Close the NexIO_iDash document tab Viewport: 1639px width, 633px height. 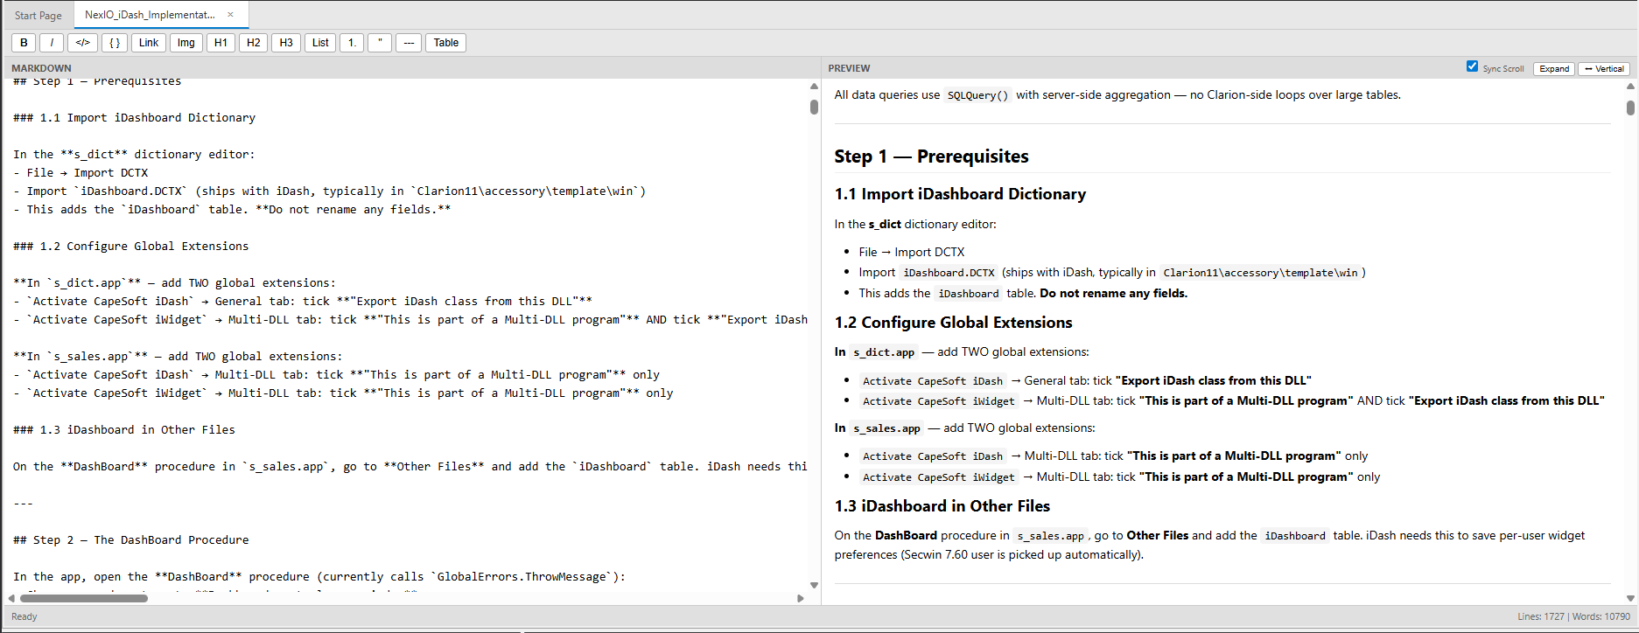click(230, 15)
